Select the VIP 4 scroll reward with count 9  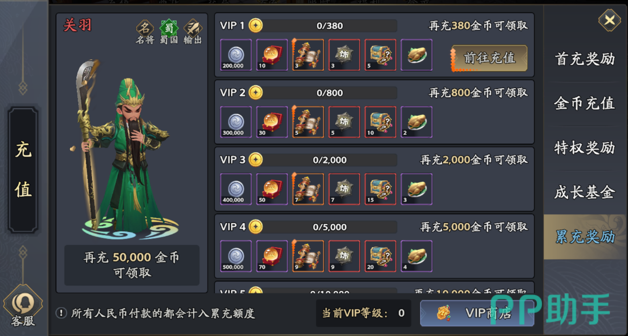coord(308,256)
